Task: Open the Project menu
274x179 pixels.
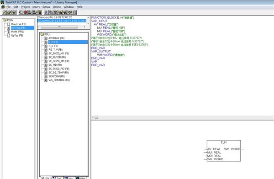Action: [25, 7]
